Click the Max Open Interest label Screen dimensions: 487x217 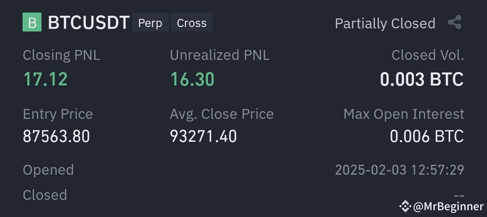pyautogui.click(x=404, y=114)
